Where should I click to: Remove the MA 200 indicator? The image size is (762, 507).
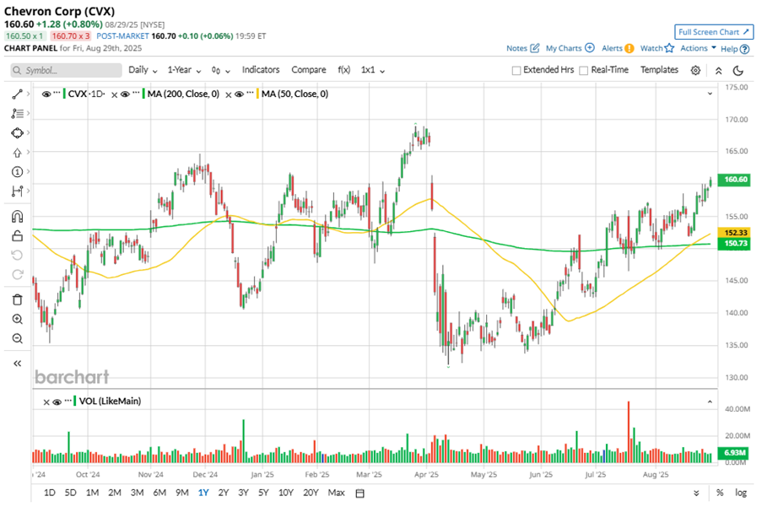[x=114, y=94]
